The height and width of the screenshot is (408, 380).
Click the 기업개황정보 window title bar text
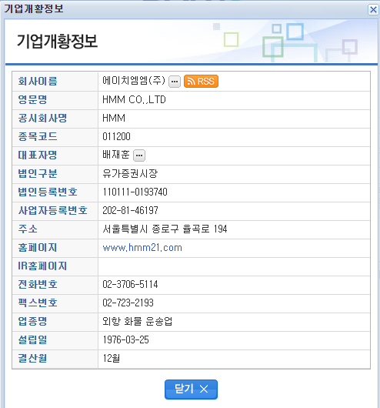pos(34,9)
